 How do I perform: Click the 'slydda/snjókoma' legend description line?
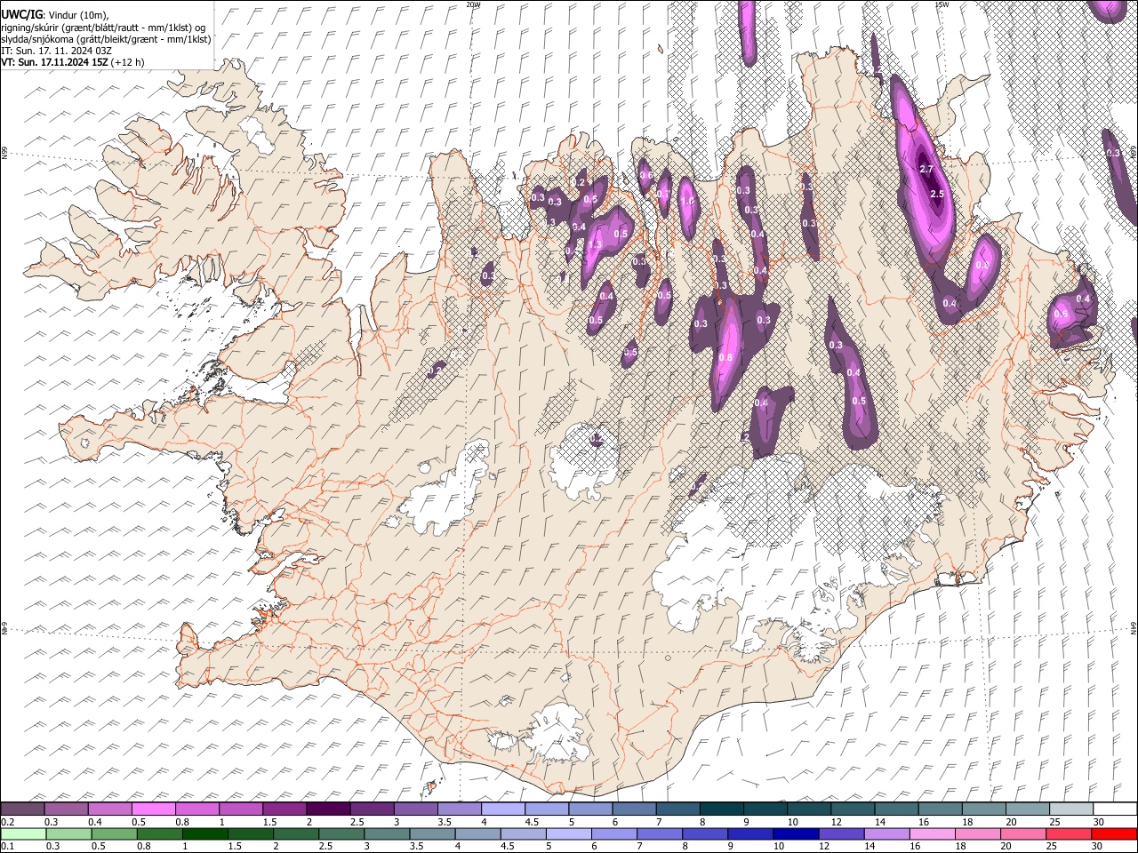[107, 39]
